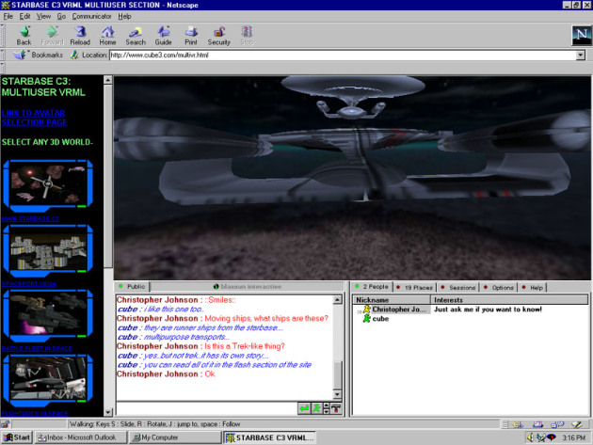The width and height of the screenshot is (593, 445).
Task: Switch to Inbox - Microsoft Outlook taskbar button
Action: pos(80,437)
